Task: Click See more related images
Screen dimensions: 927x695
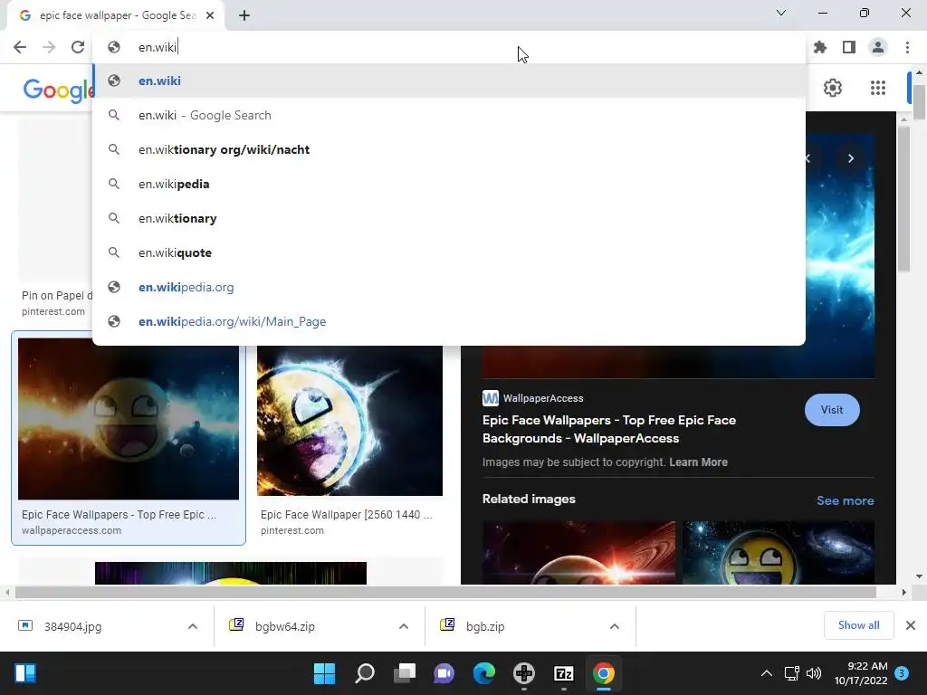Action: click(x=845, y=500)
